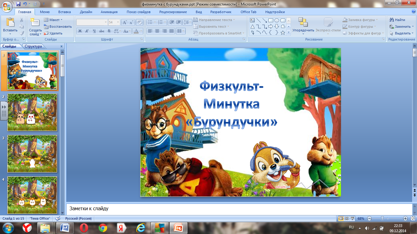The height and width of the screenshot is (234, 417).
Task: Click the Восстановить reset slide button
Action: (x=58, y=27)
